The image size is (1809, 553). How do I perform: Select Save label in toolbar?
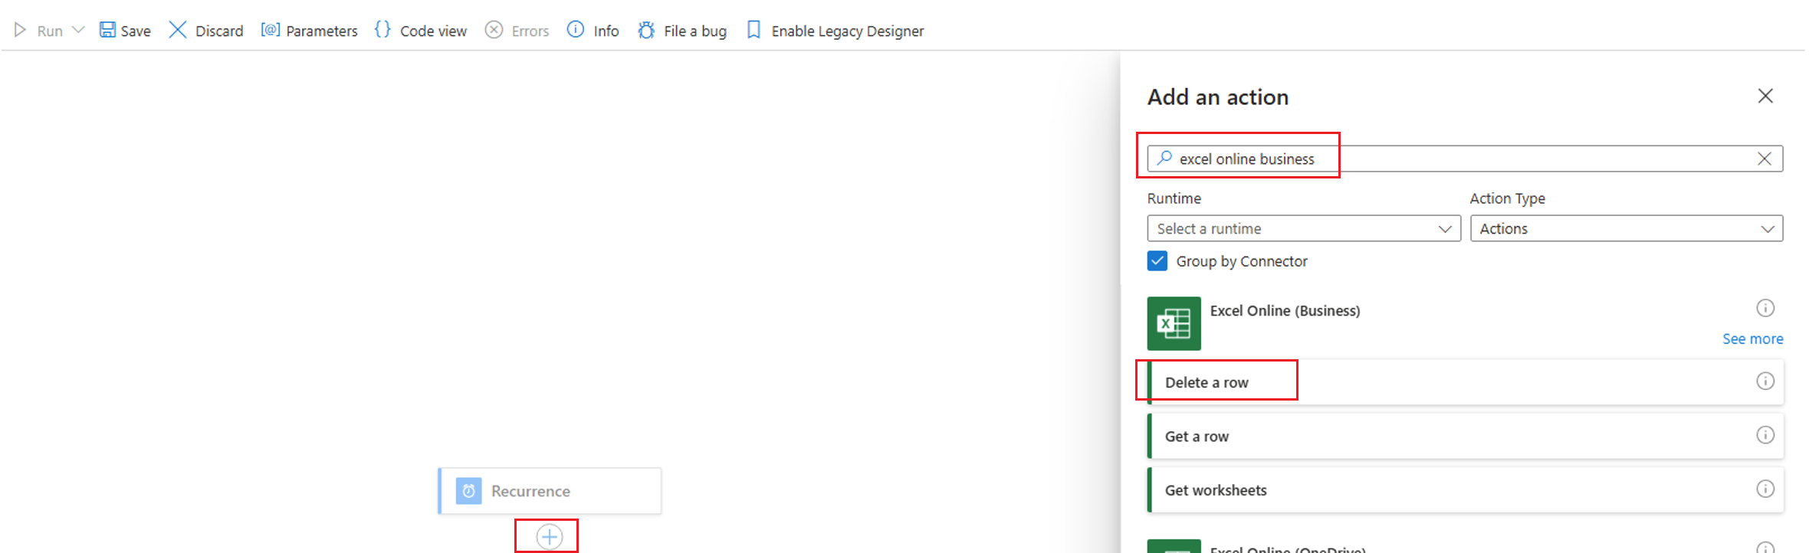pyautogui.click(x=136, y=31)
